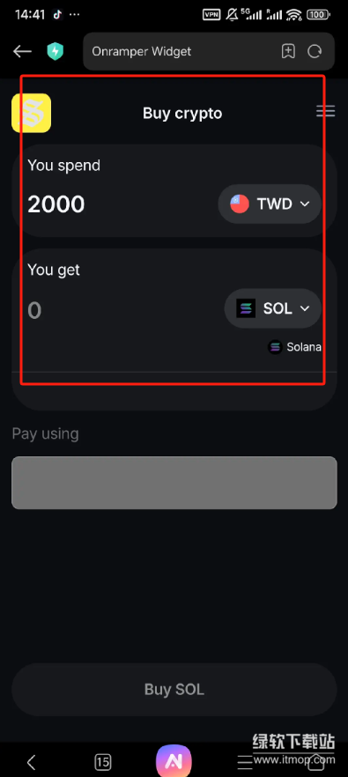This screenshot has width=348, height=777.
Task: Tap the Taiwan flag icon
Action: click(240, 203)
